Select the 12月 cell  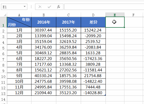point(19,93)
